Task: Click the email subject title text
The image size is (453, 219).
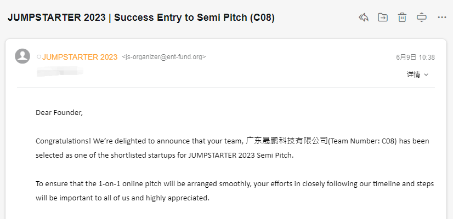Action: (141, 18)
